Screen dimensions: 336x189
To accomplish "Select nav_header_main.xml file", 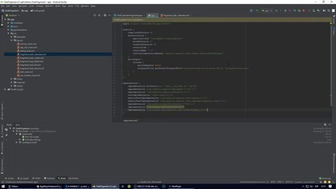I will (x=30, y=76).
